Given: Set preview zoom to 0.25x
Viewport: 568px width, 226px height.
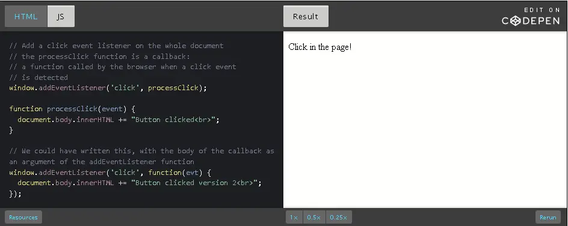Looking at the screenshot, I should coord(338,218).
